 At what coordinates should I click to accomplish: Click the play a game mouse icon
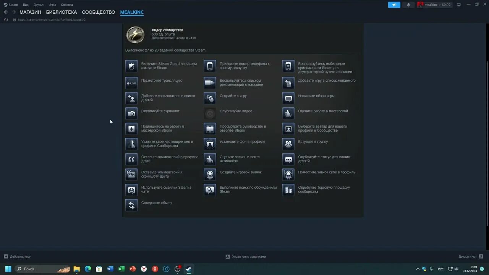(x=210, y=98)
